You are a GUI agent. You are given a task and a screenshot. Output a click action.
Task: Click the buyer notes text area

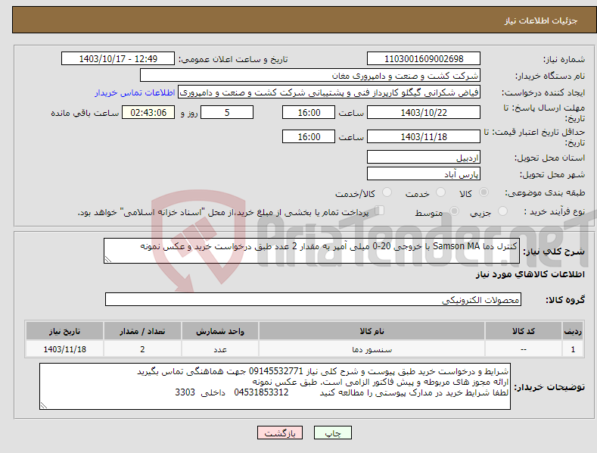click(275, 386)
